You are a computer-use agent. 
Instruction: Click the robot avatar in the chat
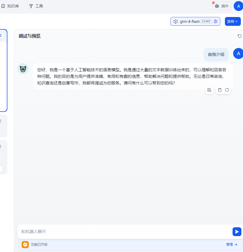tap(23, 69)
